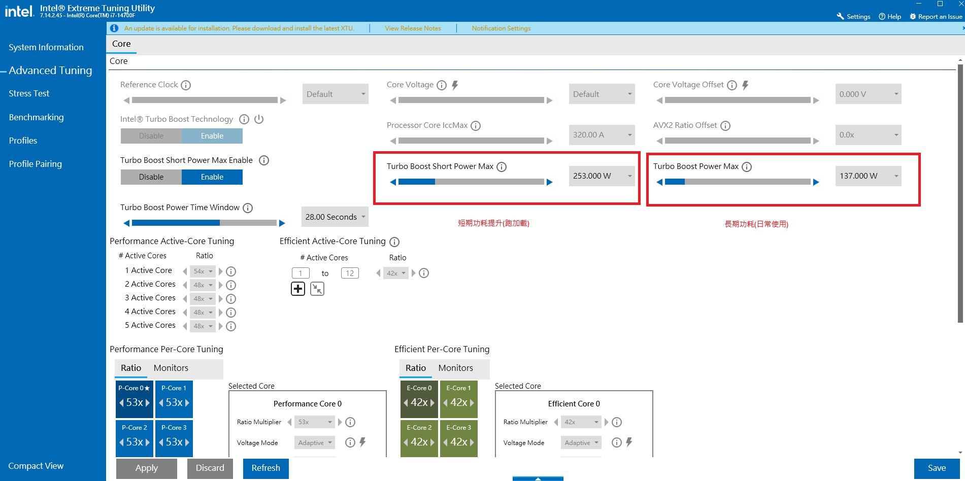The height and width of the screenshot is (481, 965).
Task: Select P-Core 1 tile in Performance Per-Core Tuning
Action: (174, 398)
